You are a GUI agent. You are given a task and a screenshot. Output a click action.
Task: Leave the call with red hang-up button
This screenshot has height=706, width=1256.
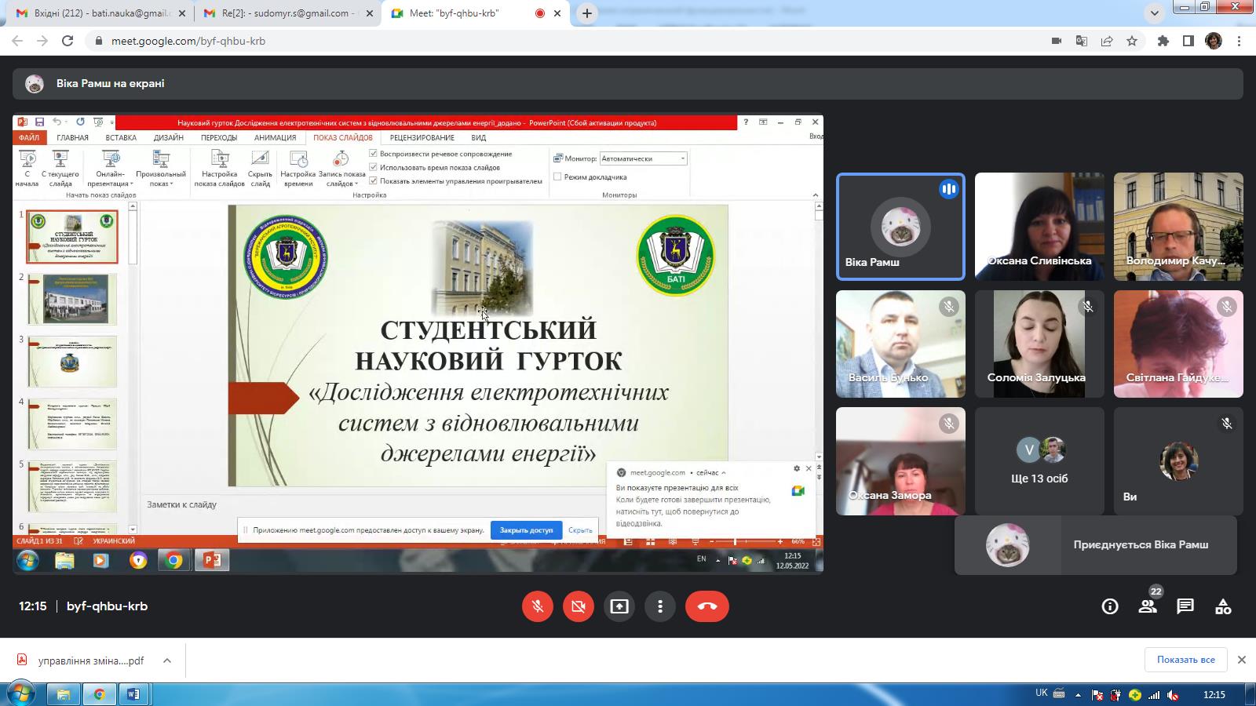(x=707, y=606)
